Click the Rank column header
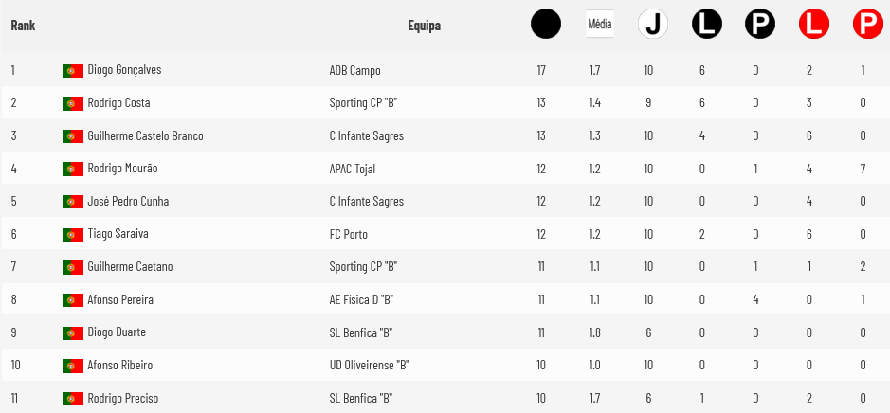This screenshot has width=890, height=413. coord(23,26)
